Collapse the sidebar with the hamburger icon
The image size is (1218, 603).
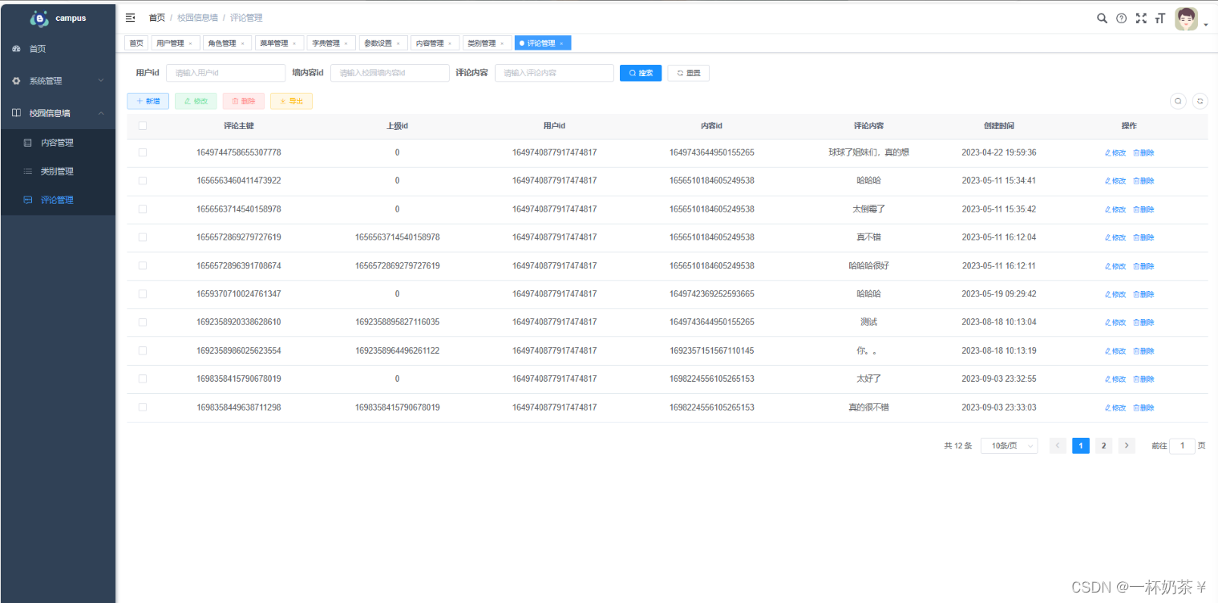130,18
